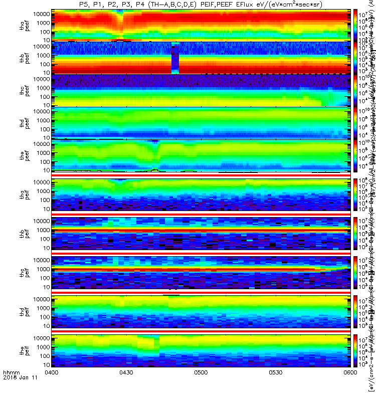Click the 0500 time axis label
This screenshot has width=376, height=401.
click(201, 372)
